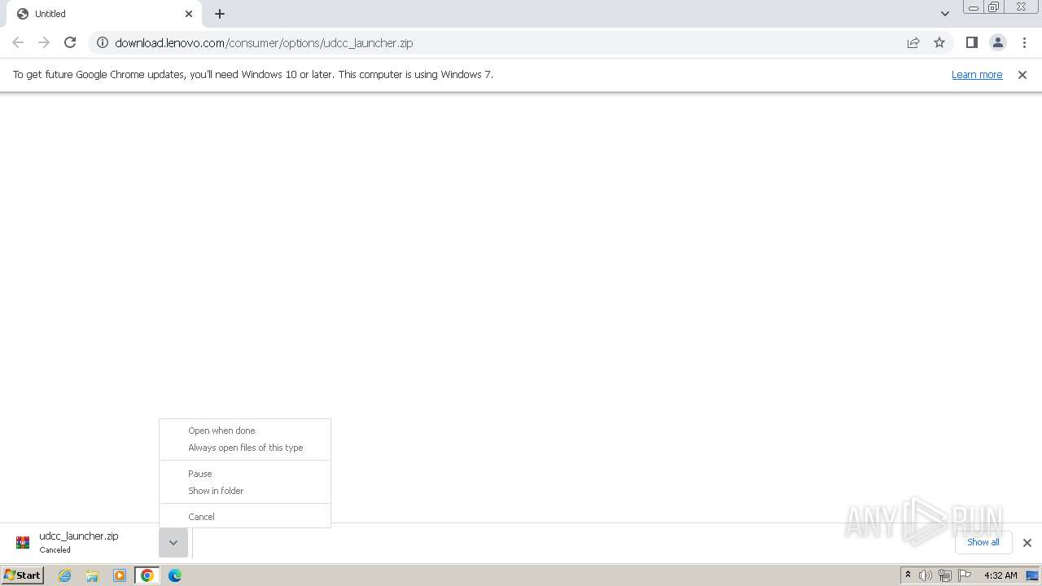The height and width of the screenshot is (586, 1042).
Task: Dismiss the Chrome update notice
Action: pos(1022,74)
